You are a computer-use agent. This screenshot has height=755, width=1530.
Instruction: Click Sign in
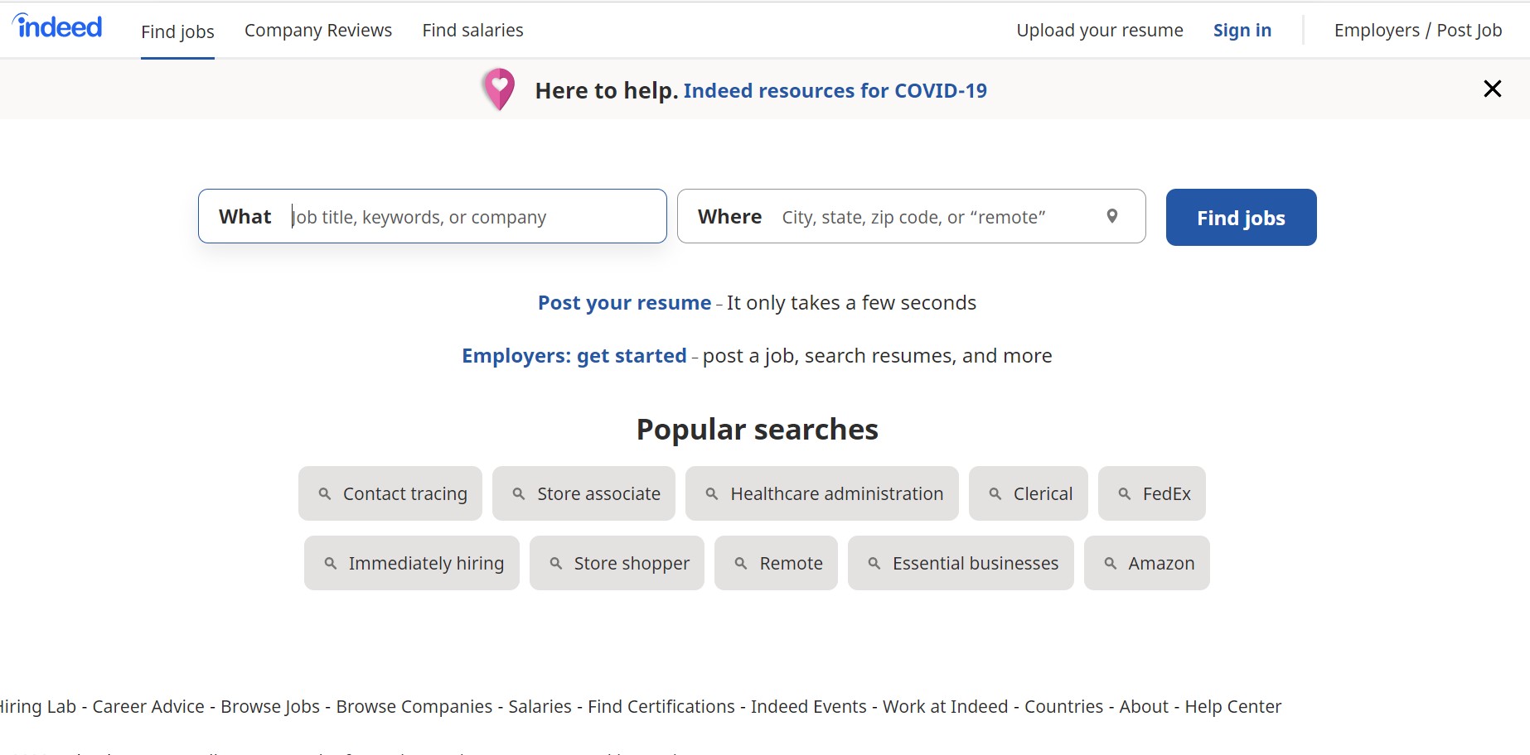[x=1242, y=31]
